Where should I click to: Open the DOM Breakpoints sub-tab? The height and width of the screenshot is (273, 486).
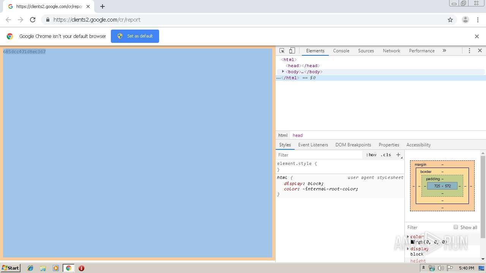point(353,145)
